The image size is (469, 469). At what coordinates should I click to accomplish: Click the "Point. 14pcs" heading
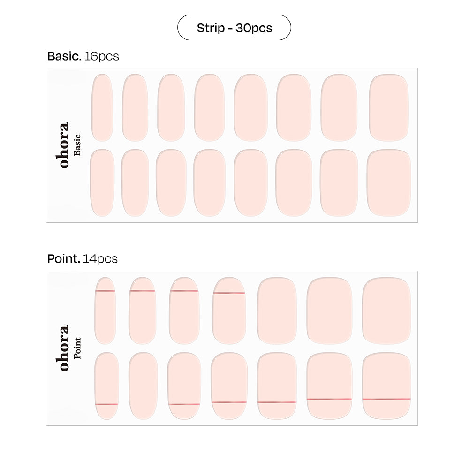[82, 259]
